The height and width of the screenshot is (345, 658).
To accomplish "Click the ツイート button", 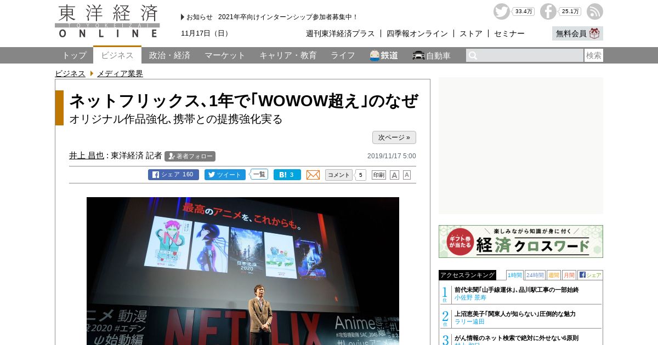I will coord(225,175).
